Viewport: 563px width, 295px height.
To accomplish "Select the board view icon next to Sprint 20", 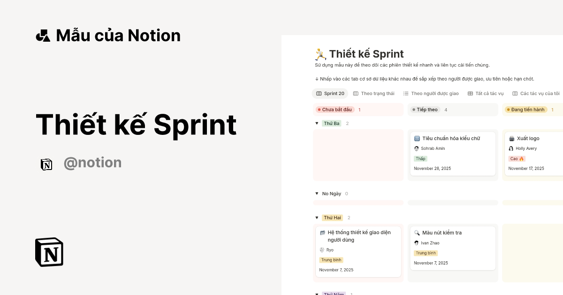I will (319, 93).
